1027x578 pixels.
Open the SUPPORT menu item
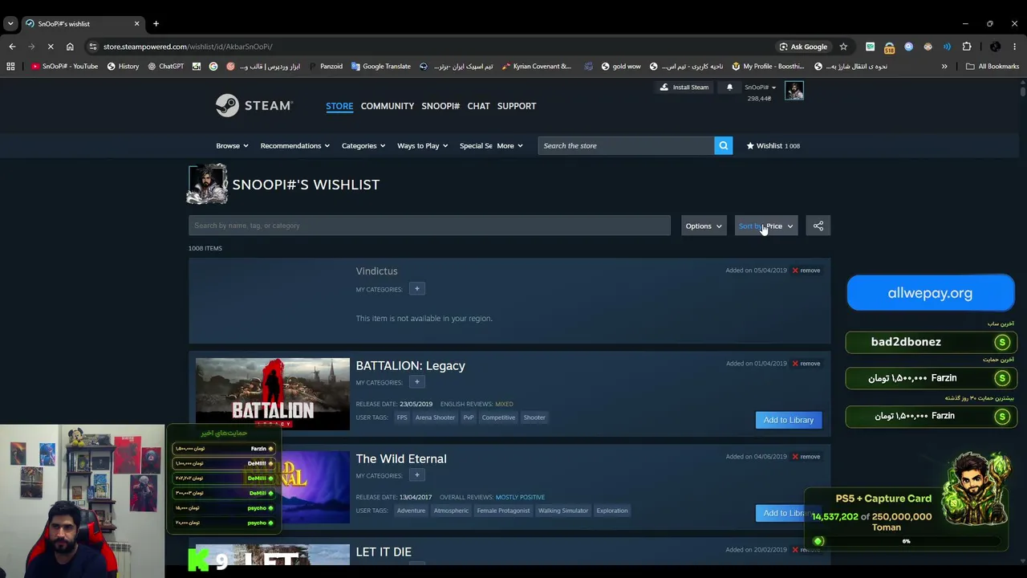[517, 106]
